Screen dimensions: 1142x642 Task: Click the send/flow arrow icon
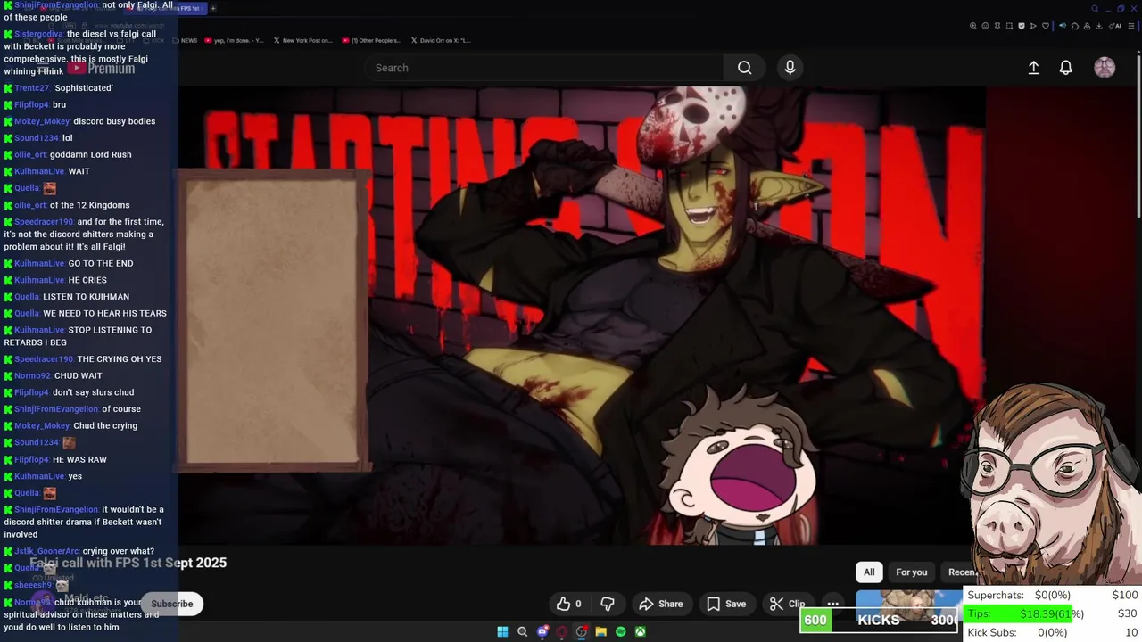1033,26
